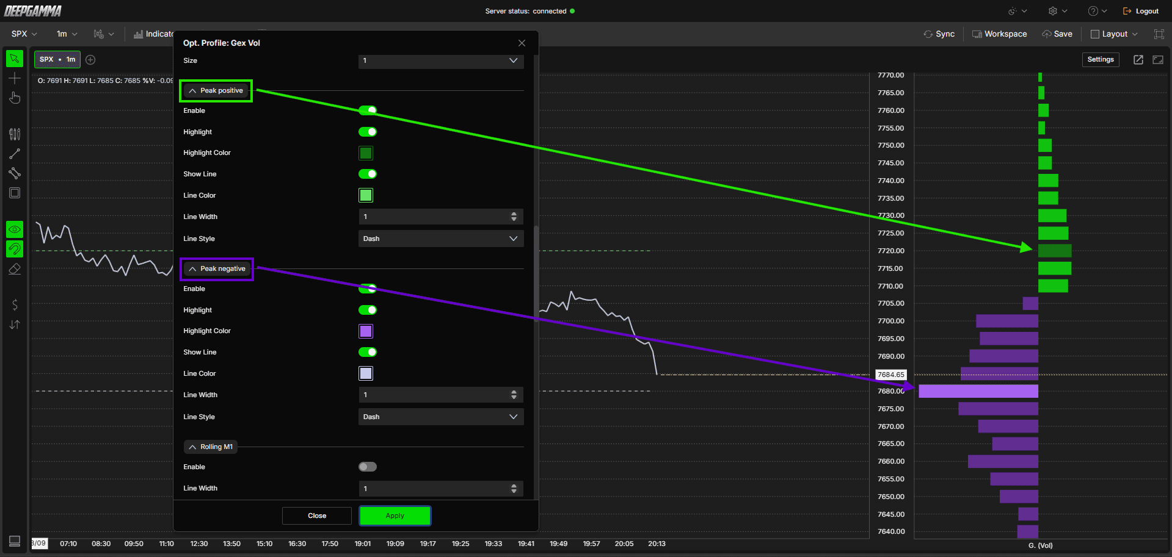Open the help menu icon

(x=1097, y=11)
